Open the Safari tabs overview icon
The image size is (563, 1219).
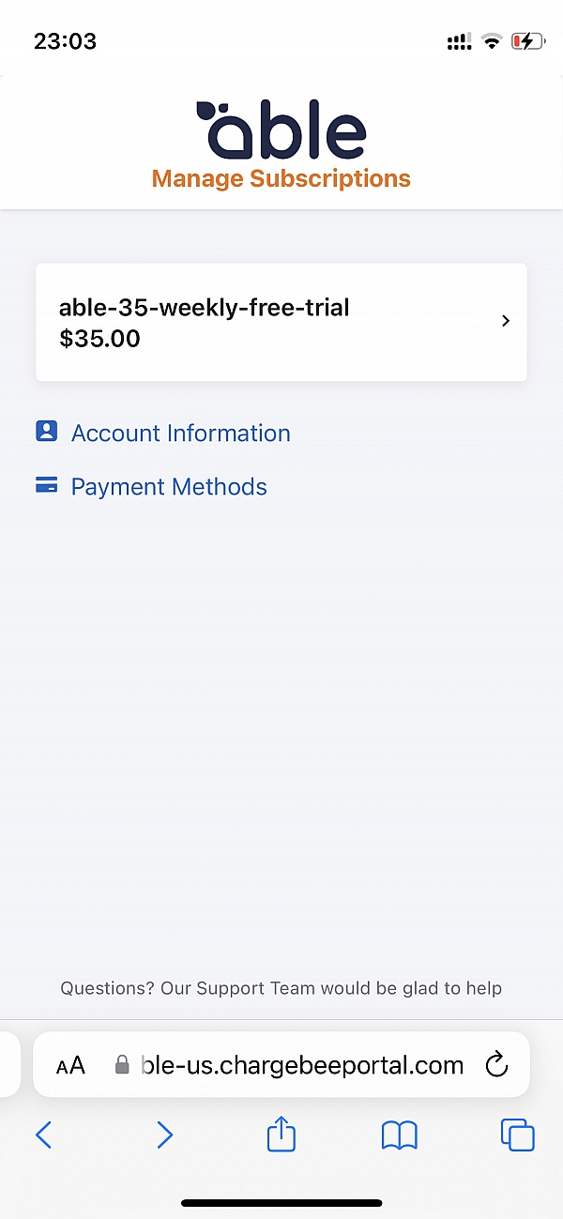pyautogui.click(x=517, y=1135)
